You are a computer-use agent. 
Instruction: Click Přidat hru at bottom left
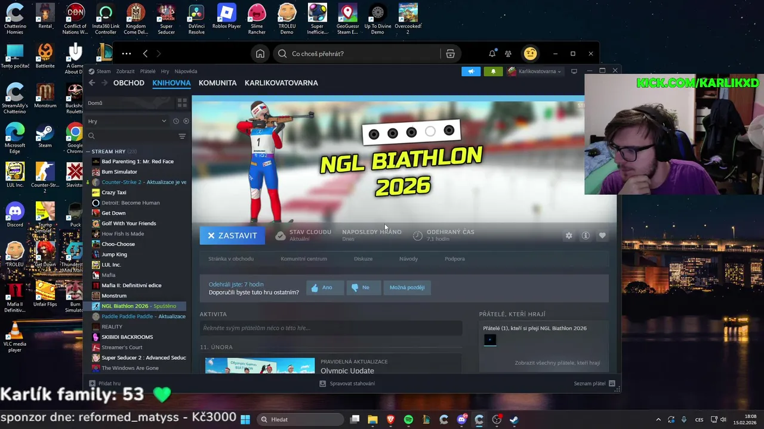pyautogui.click(x=105, y=384)
